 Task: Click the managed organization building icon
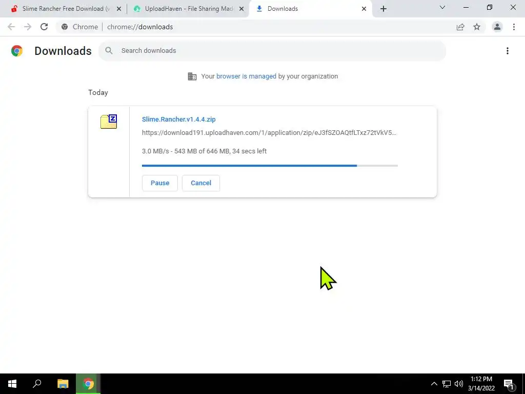pyautogui.click(x=192, y=76)
